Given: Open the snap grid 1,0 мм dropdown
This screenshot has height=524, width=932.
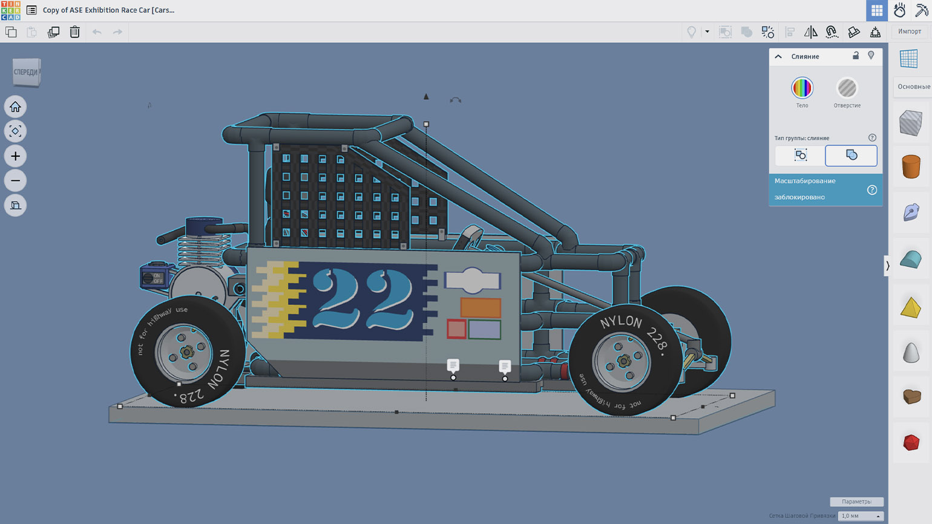Looking at the screenshot, I should 860,516.
